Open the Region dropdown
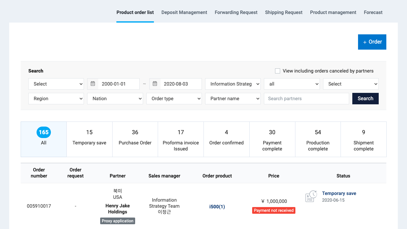The width and height of the screenshot is (407, 229). tap(56, 99)
